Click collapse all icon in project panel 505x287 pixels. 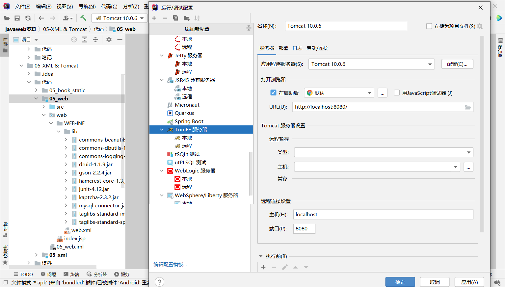pos(95,39)
